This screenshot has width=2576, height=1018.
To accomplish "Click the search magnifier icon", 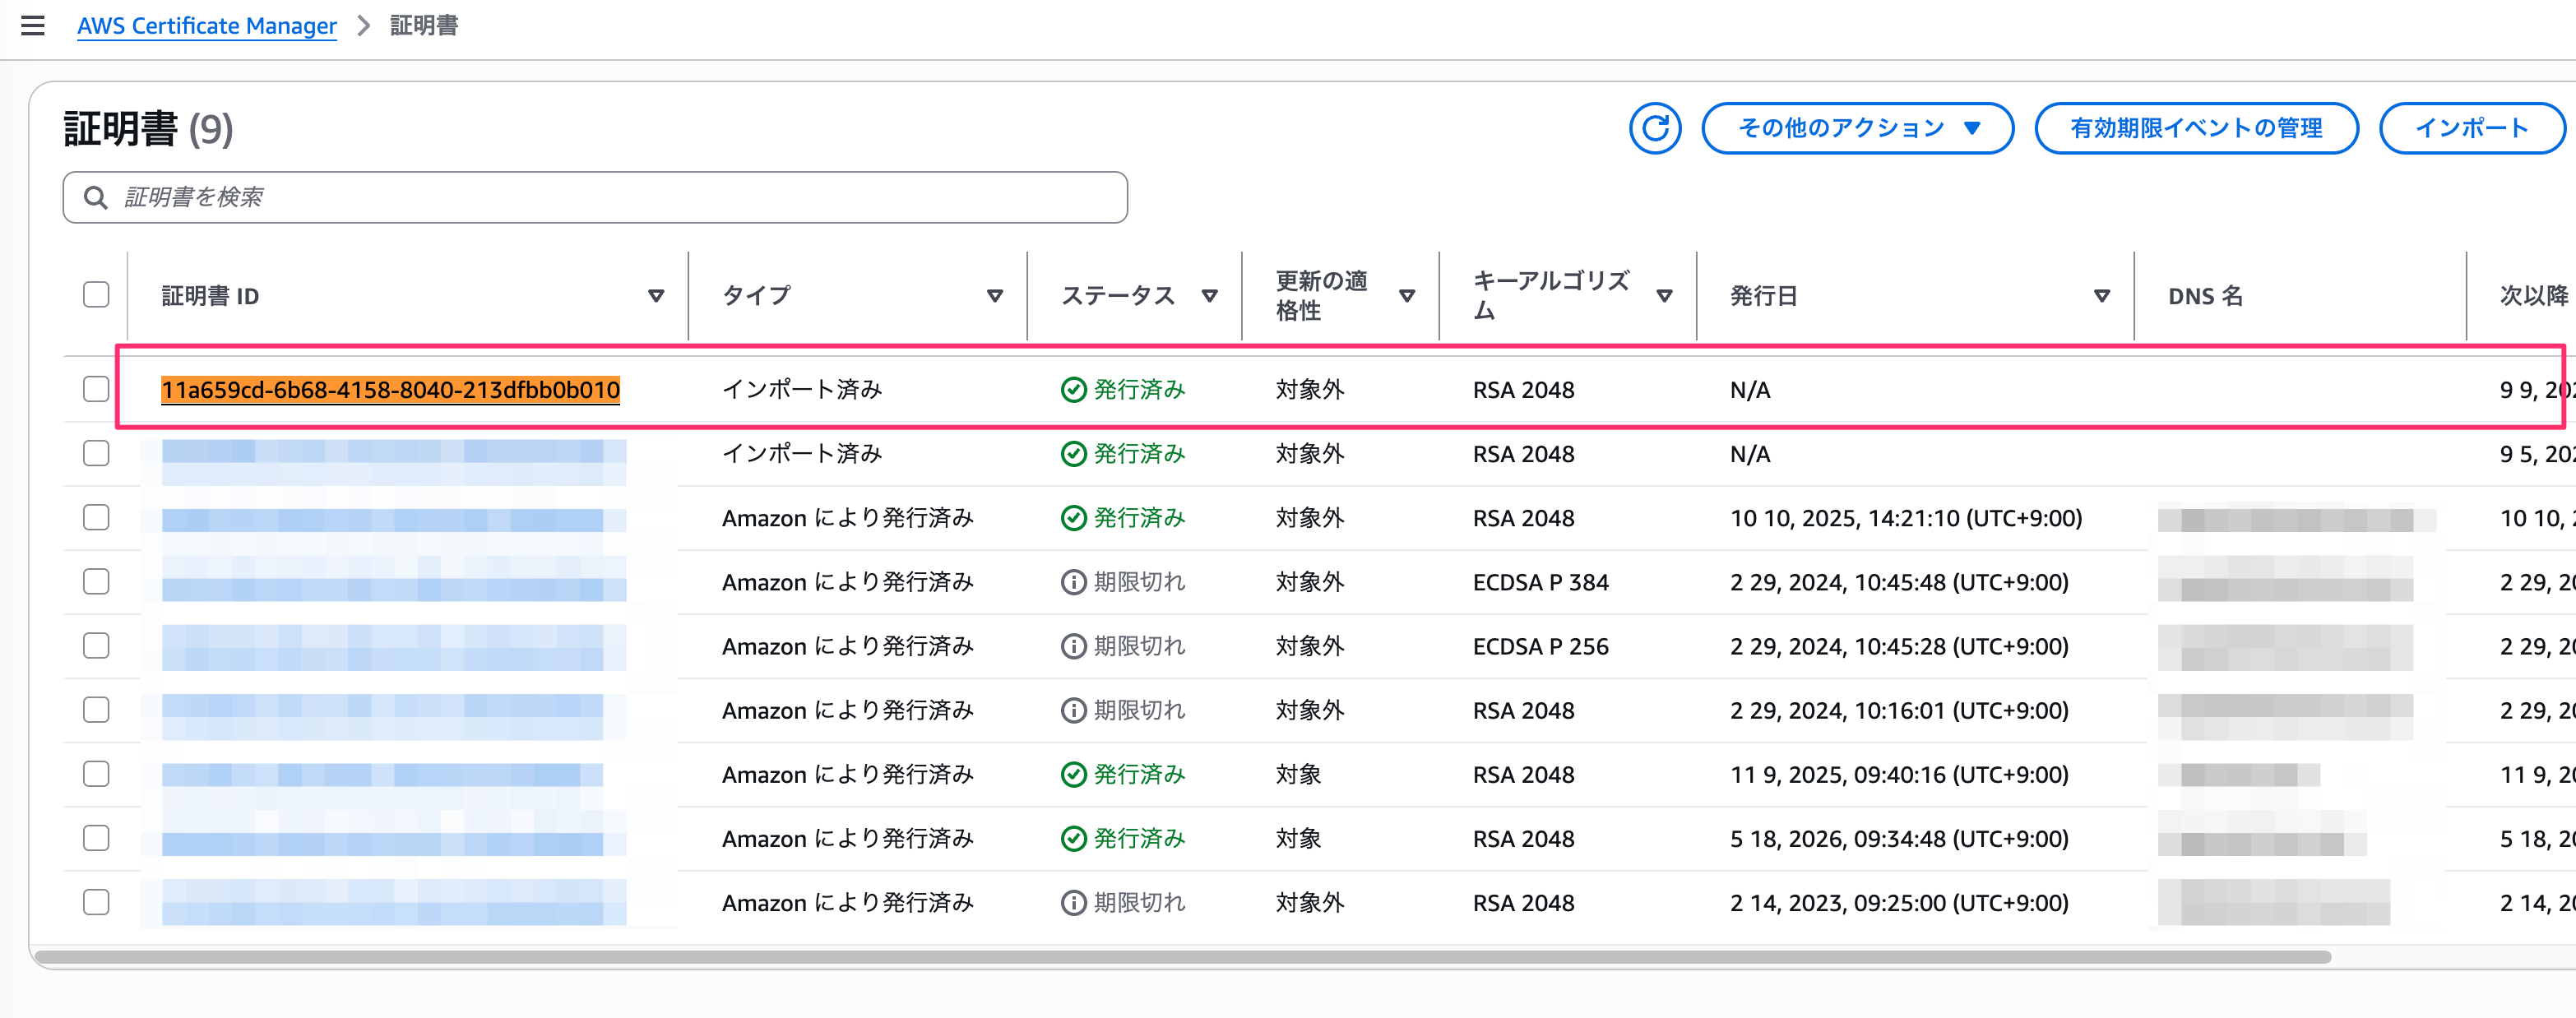I will [96, 197].
